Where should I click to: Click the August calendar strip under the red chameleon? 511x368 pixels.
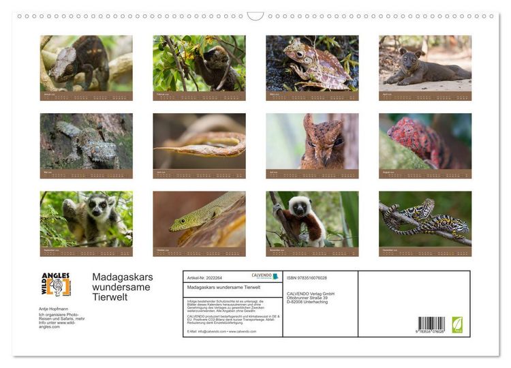(x=425, y=174)
